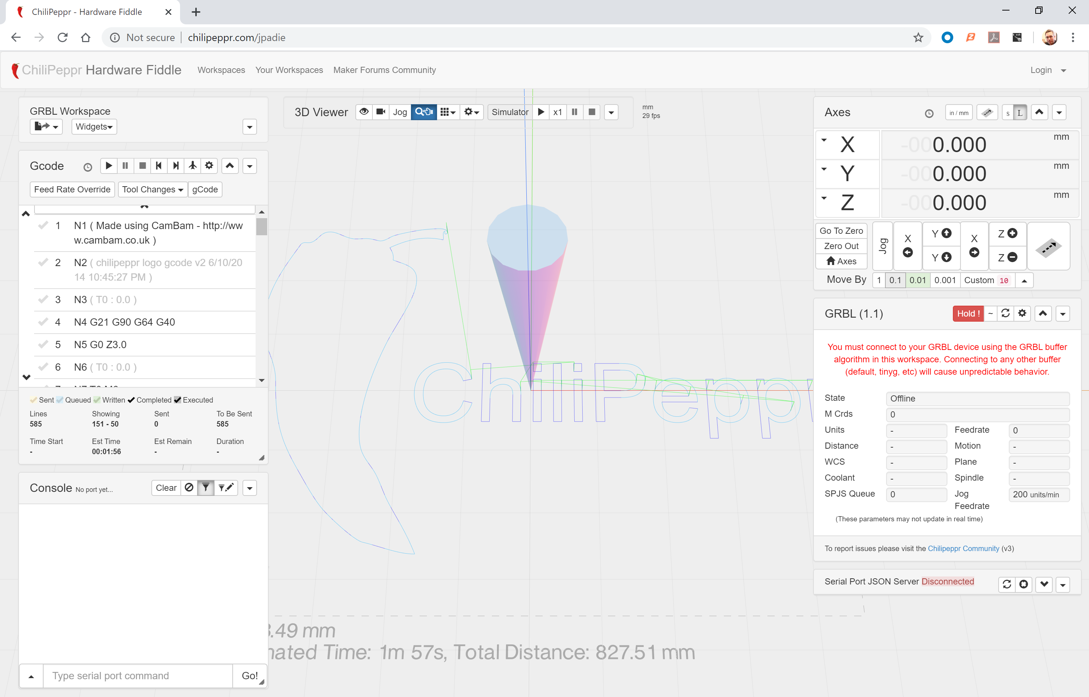Screen dimensions: 1089x697
Task: Pause the Simulator
Action: pyautogui.click(x=575, y=112)
